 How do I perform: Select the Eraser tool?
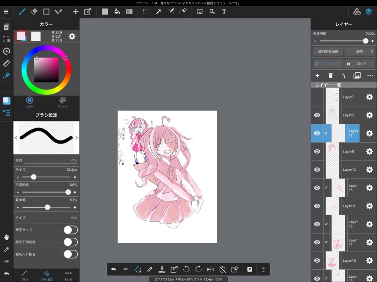tap(34, 11)
